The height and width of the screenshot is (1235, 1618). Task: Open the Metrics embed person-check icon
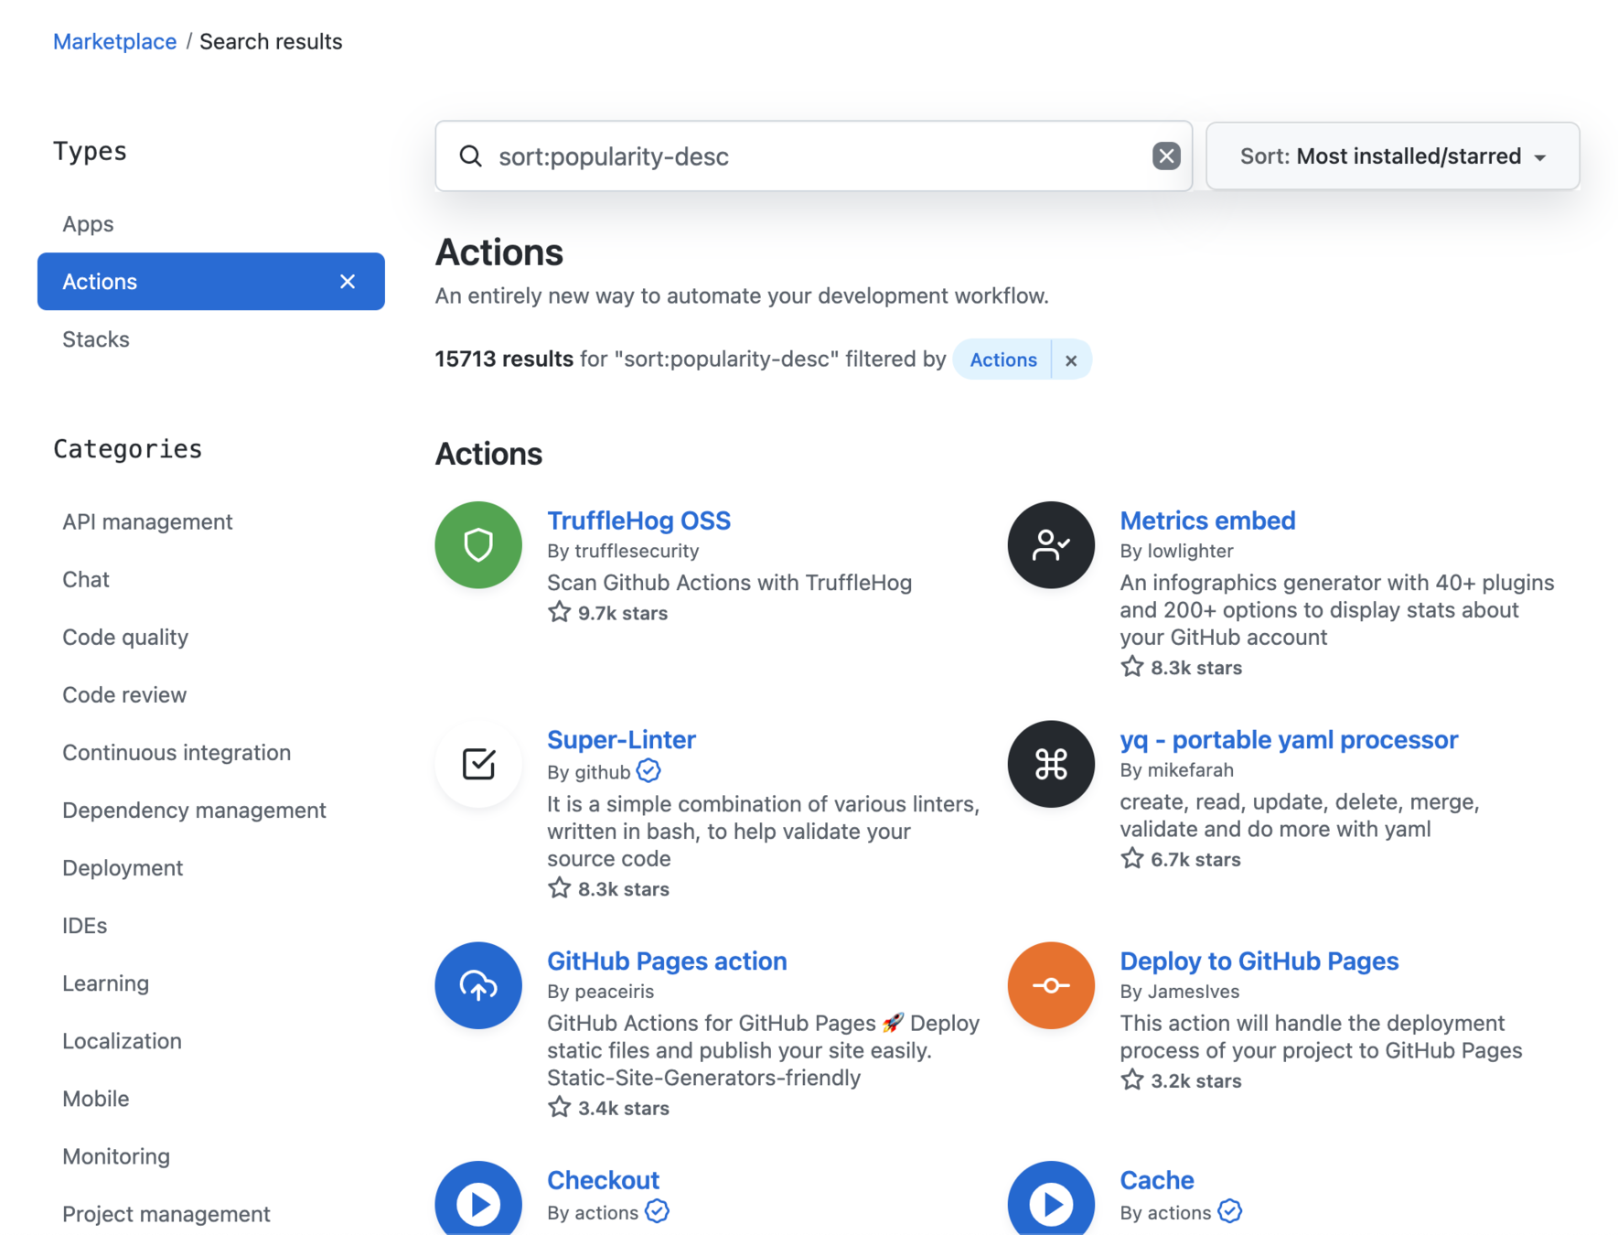[1051, 545]
